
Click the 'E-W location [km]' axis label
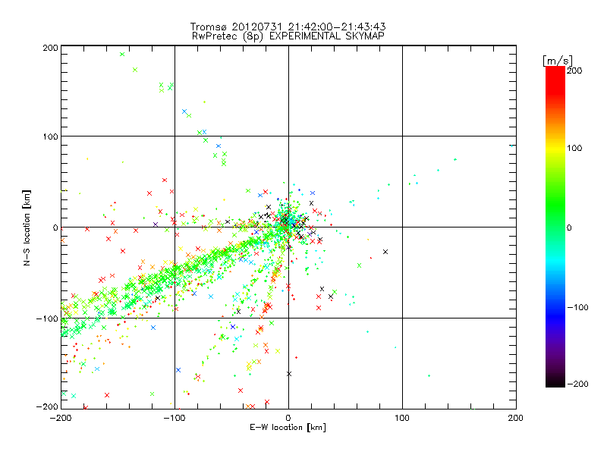pyautogui.click(x=288, y=428)
